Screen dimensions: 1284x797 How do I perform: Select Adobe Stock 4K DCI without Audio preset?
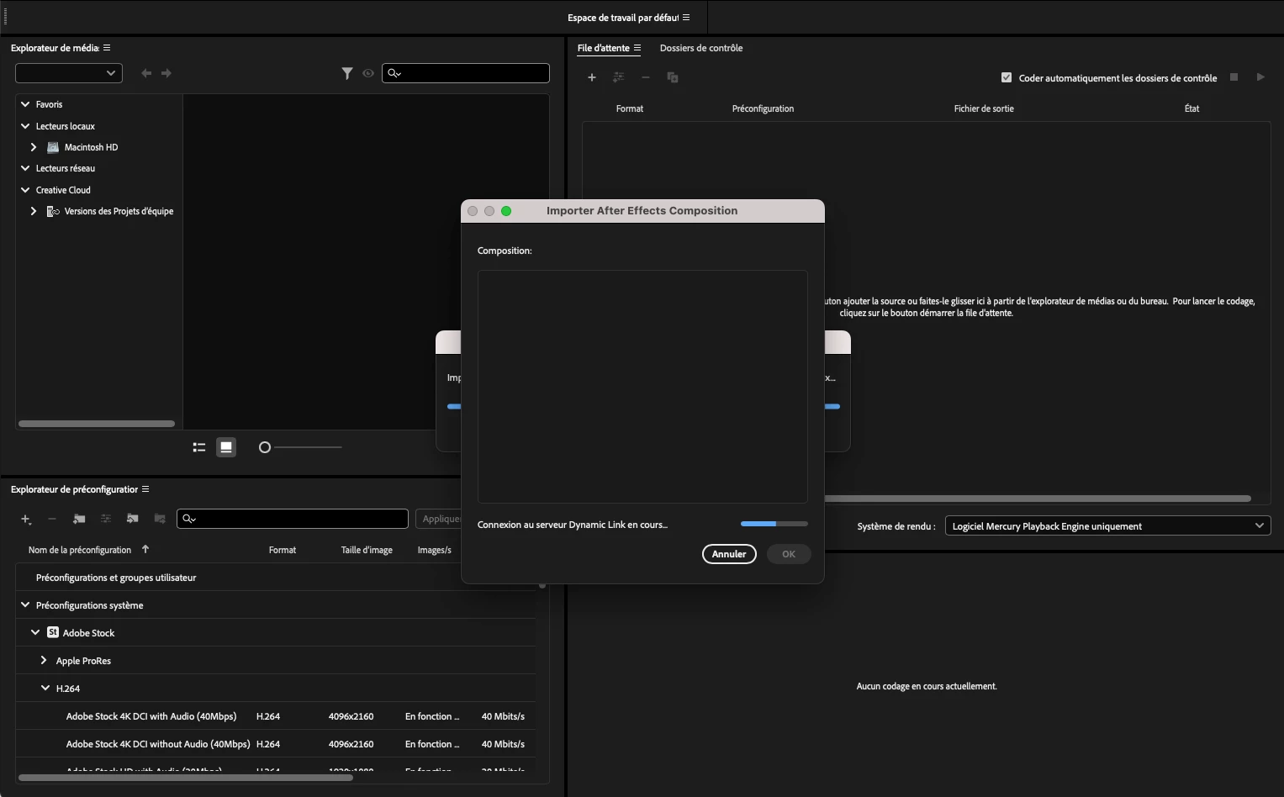point(275,744)
